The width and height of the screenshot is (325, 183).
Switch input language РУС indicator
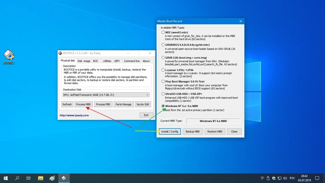click(292, 178)
